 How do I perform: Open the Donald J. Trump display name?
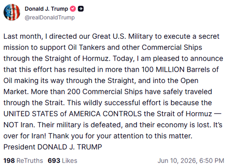point(47,9)
